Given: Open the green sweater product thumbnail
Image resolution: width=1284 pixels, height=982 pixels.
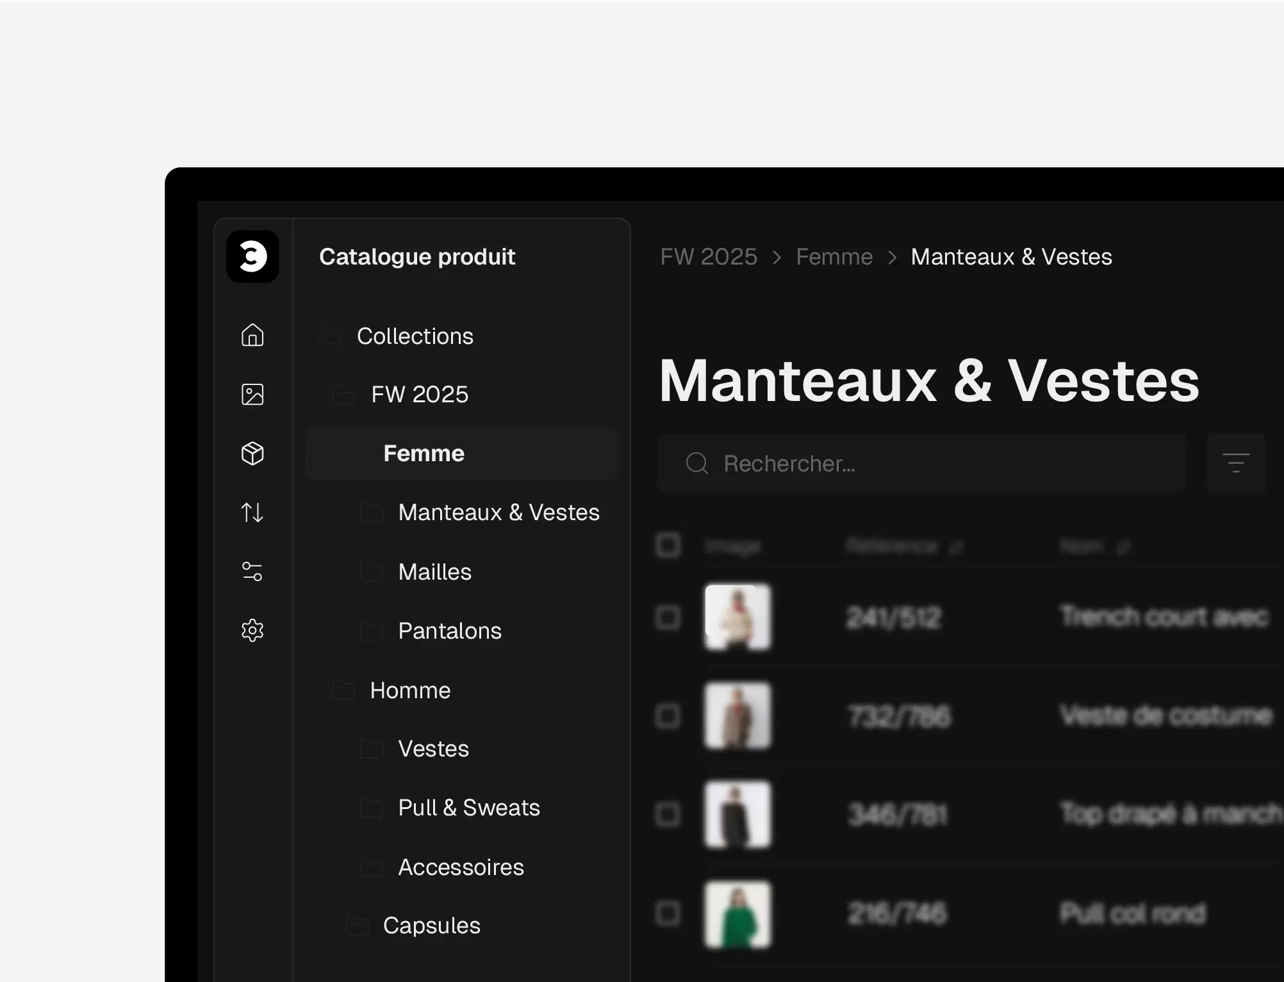Looking at the screenshot, I should point(737,913).
